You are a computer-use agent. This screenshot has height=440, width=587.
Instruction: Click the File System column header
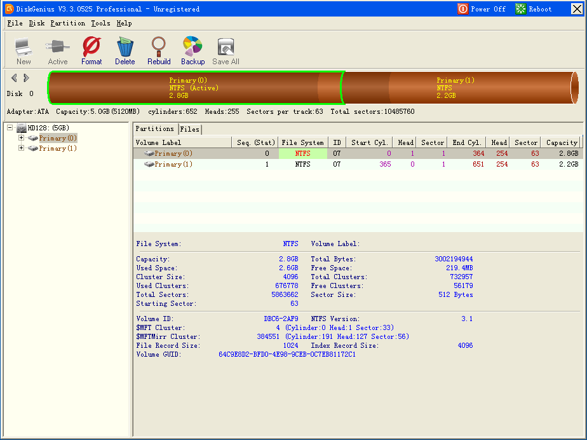[x=302, y=142]
